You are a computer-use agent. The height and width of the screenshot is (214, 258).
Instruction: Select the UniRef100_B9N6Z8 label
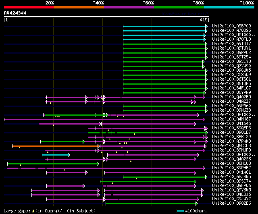(231, 110)
